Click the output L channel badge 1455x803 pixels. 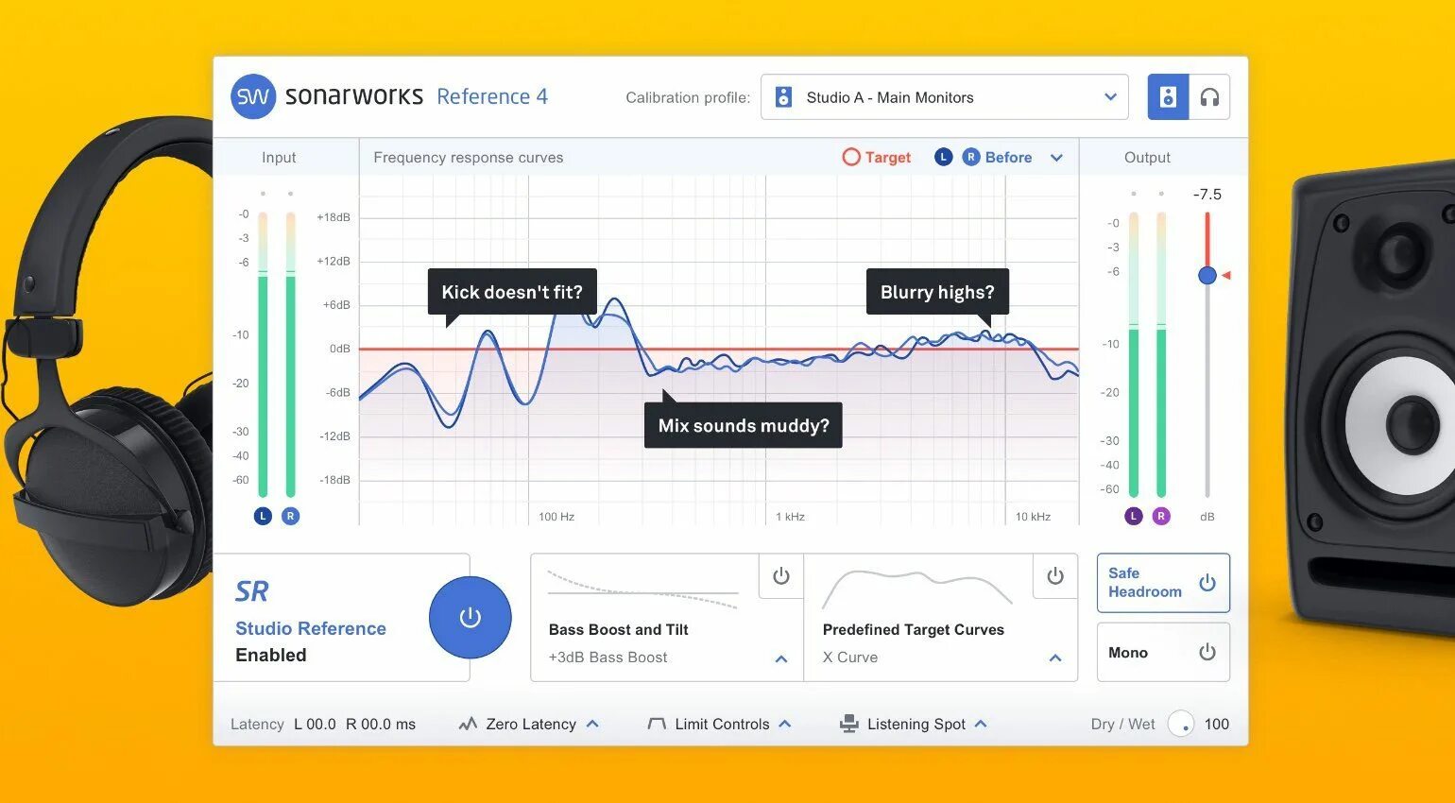(1134, 516)
